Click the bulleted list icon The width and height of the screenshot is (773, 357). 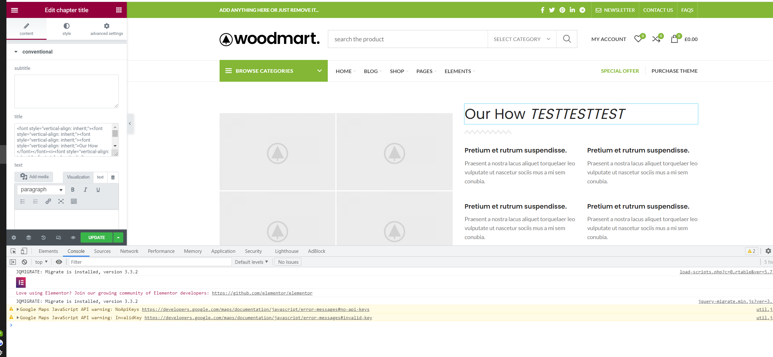point(22,201)
